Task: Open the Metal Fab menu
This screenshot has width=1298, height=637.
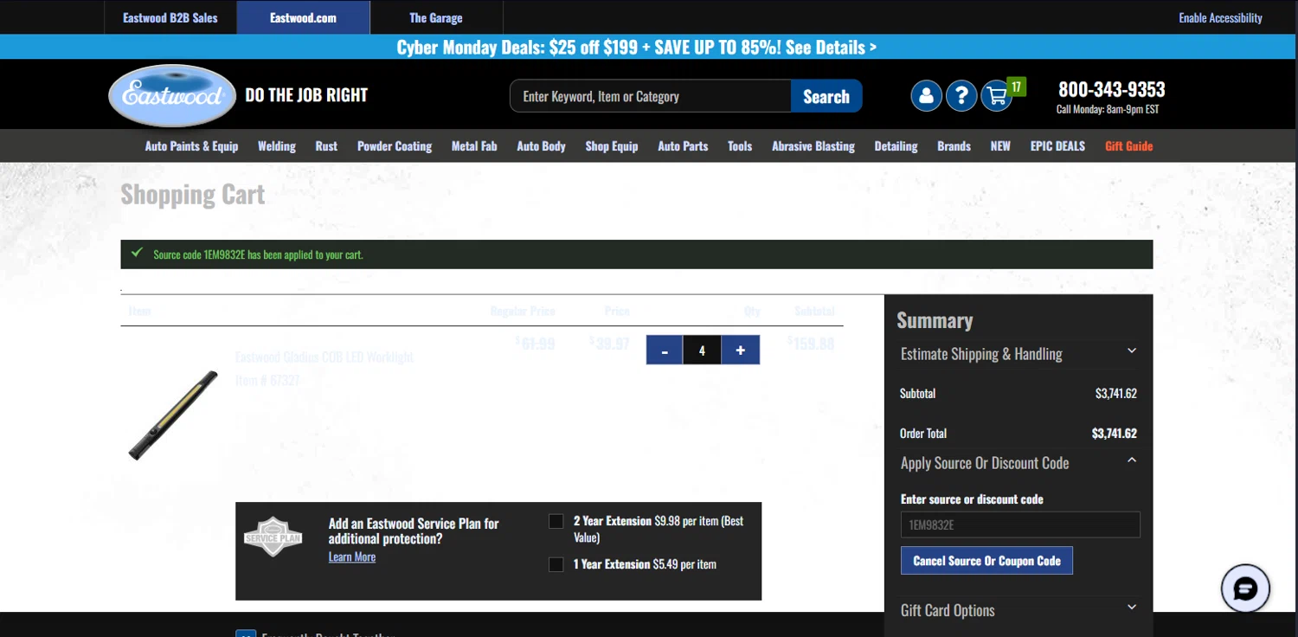Action: (474, 146)
